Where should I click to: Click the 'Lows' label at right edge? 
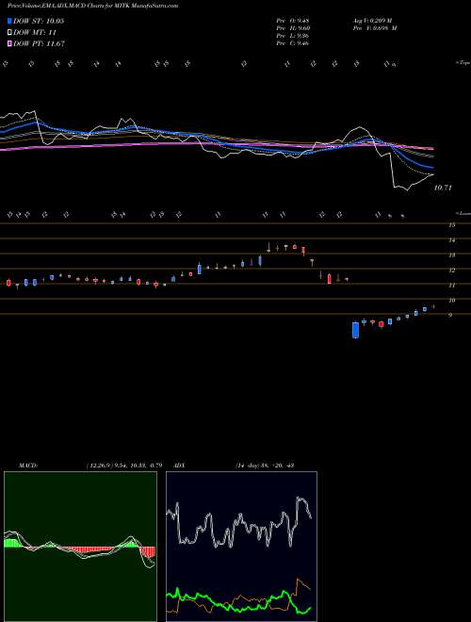click(x=463, y=213)
